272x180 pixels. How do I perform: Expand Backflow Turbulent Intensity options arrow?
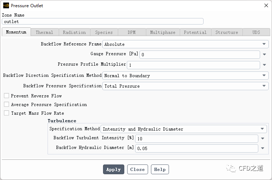(263, 139)
